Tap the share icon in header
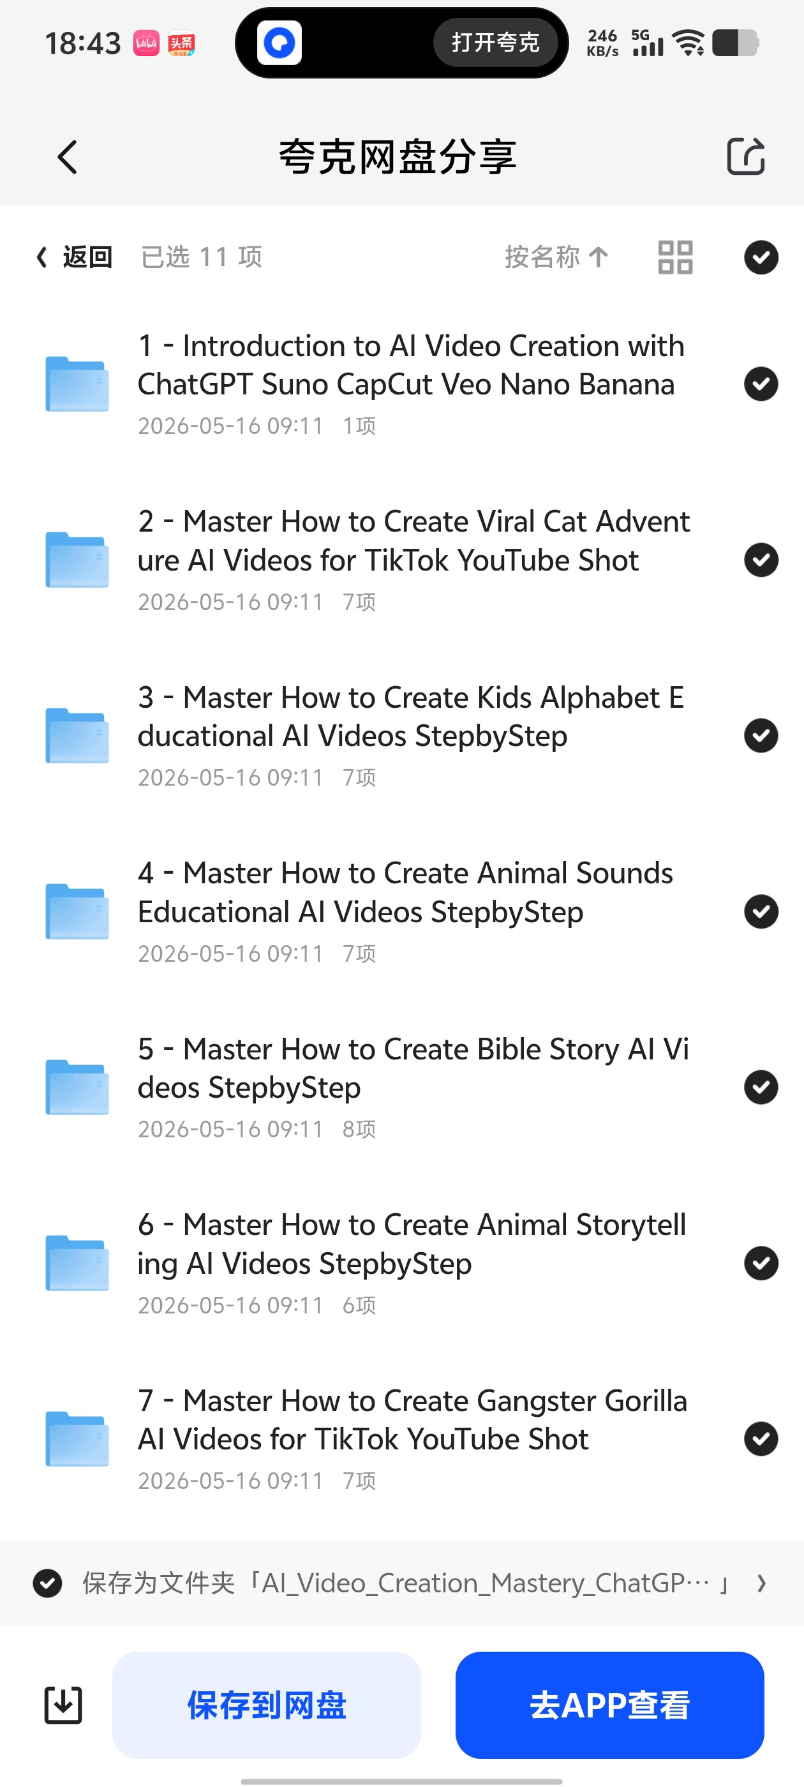Image resolution: width=804 pixels, height=1787 pixels. pyautogui.click(x=746, y=156)
